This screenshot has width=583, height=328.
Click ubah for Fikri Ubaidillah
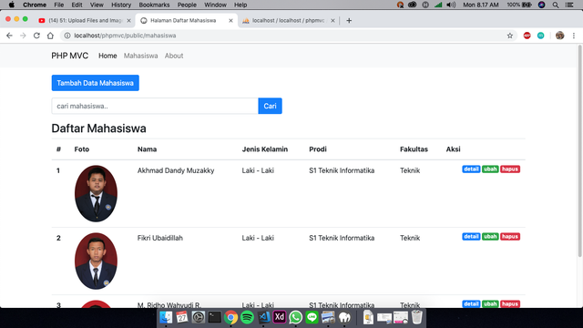pos(490,237)
